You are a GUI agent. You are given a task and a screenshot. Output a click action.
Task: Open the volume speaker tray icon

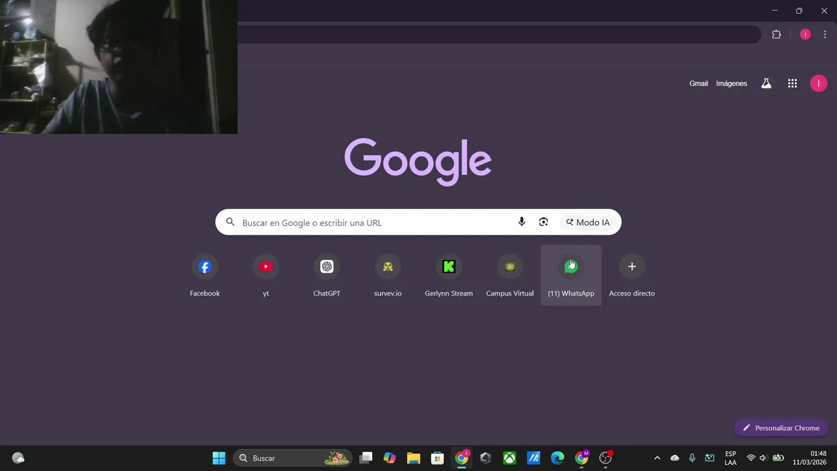click(x=762, y=458)
